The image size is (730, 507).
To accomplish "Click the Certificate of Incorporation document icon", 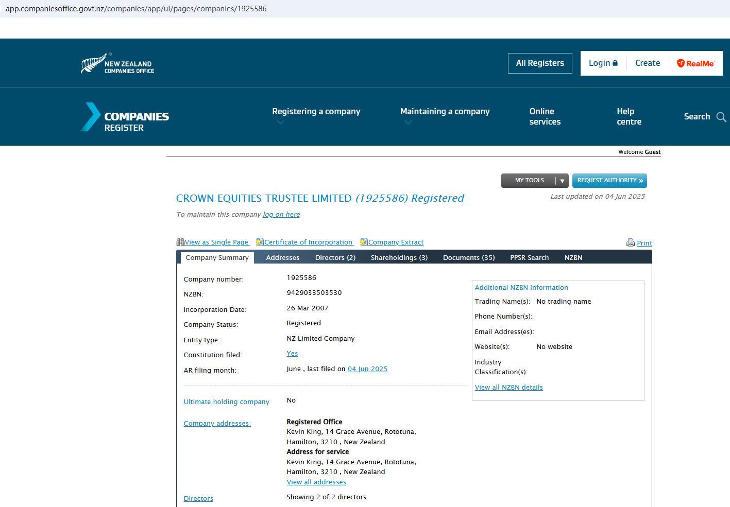I will pos(260,242).
